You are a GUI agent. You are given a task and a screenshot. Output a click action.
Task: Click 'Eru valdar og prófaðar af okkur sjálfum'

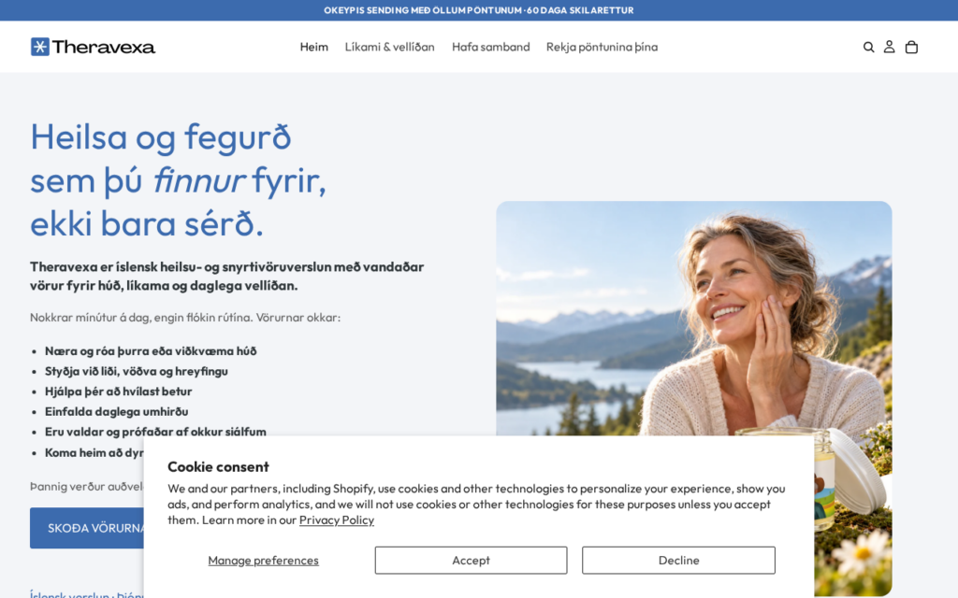point(156,432)
